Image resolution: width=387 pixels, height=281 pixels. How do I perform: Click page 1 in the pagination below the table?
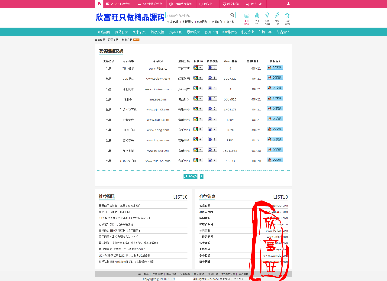click(201, 176)
